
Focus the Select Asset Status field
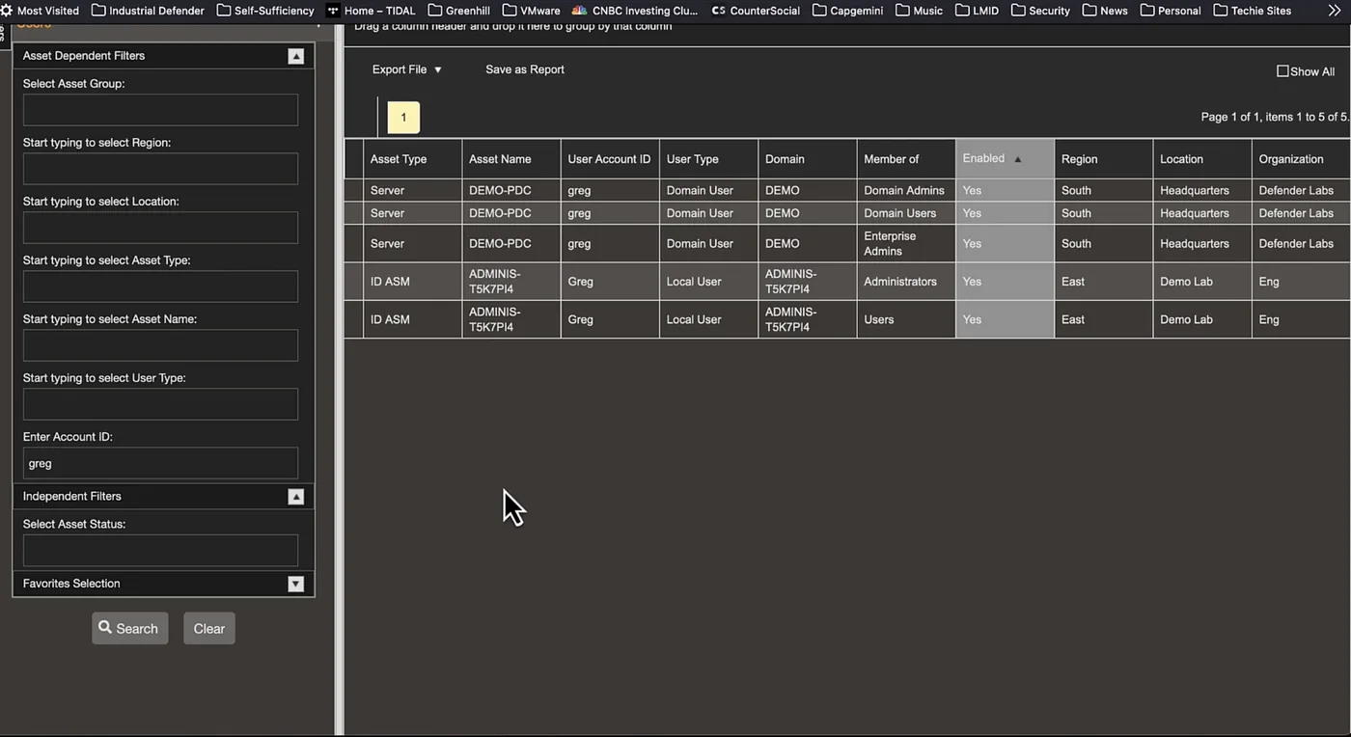pos(160,551)
